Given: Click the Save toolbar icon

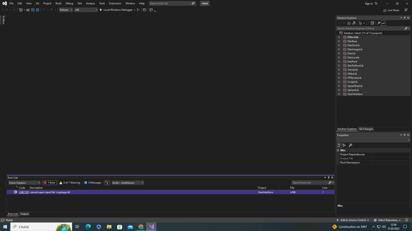Looking at the screenshot, I should [x=33, y=10].
